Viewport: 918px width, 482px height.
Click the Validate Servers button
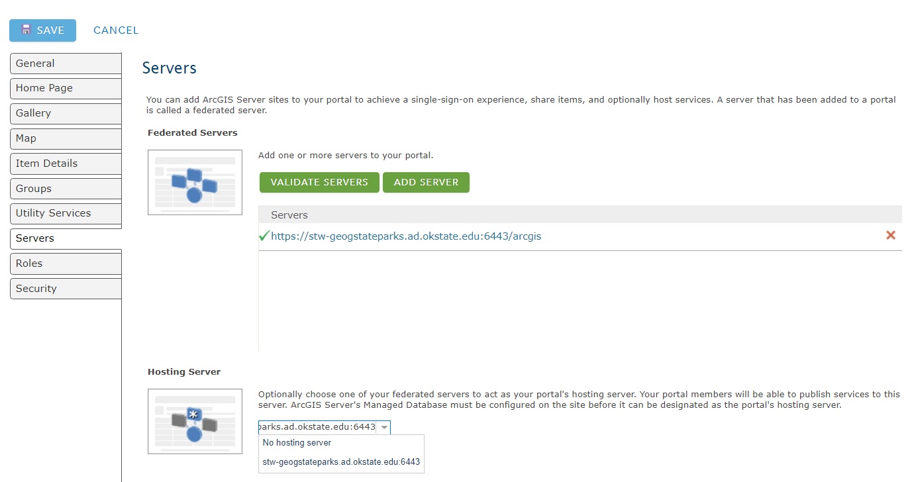(x=319, y=182)
